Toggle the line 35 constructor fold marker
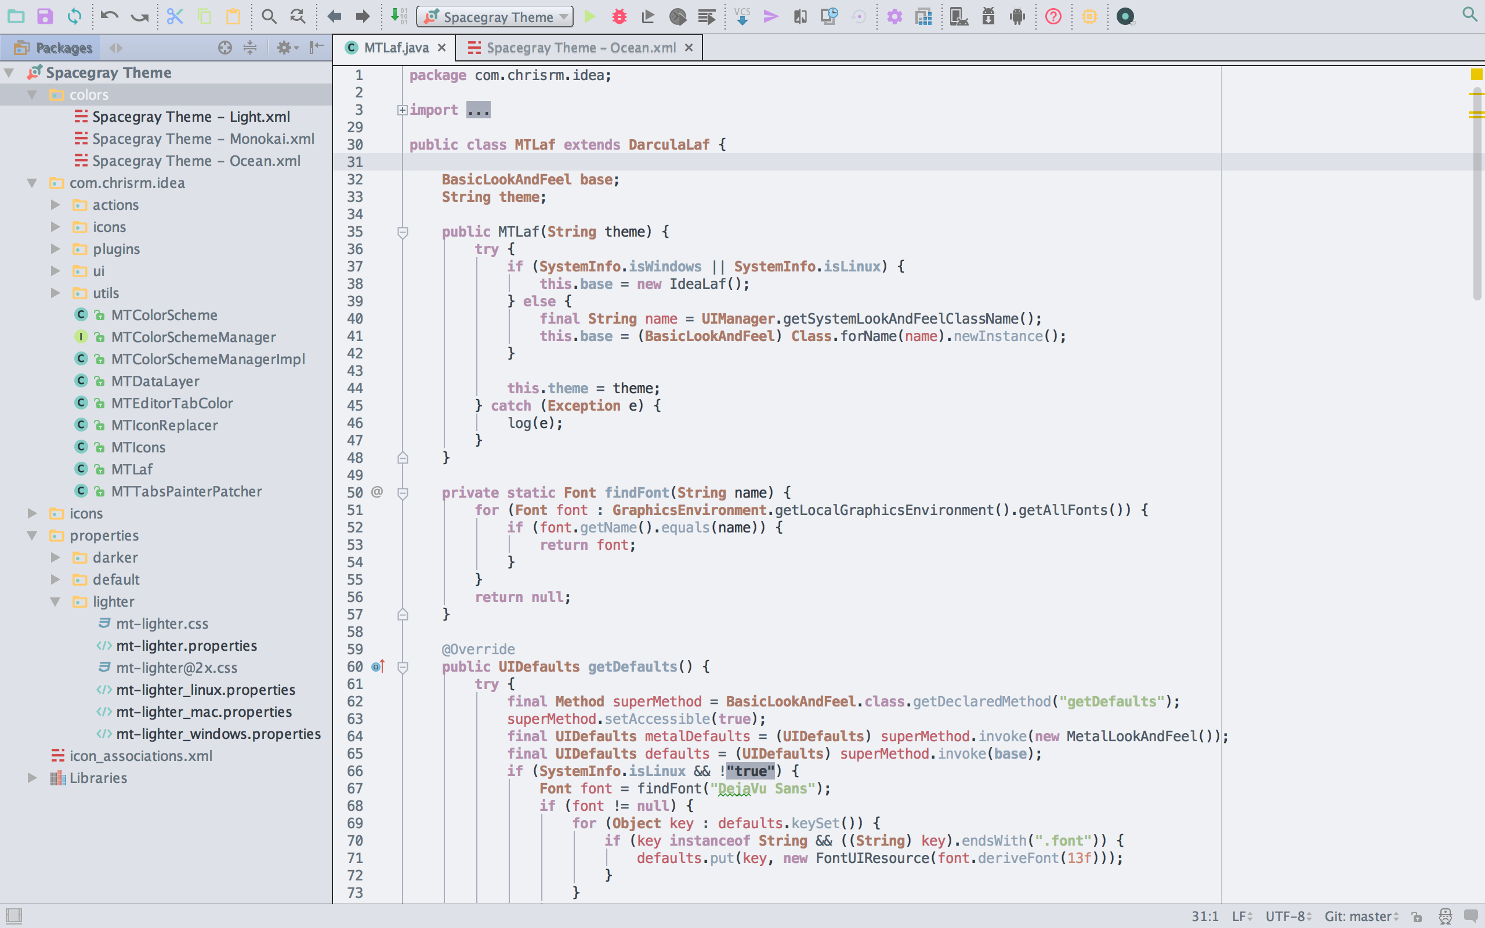Viewport: 1485px width, 928px height. (x=403, y=232)
